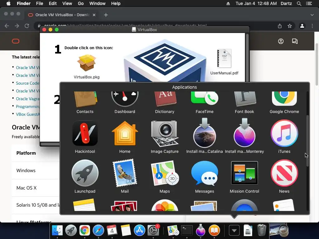
Task: Click Chrome icon in Dock
Action: 85,230
